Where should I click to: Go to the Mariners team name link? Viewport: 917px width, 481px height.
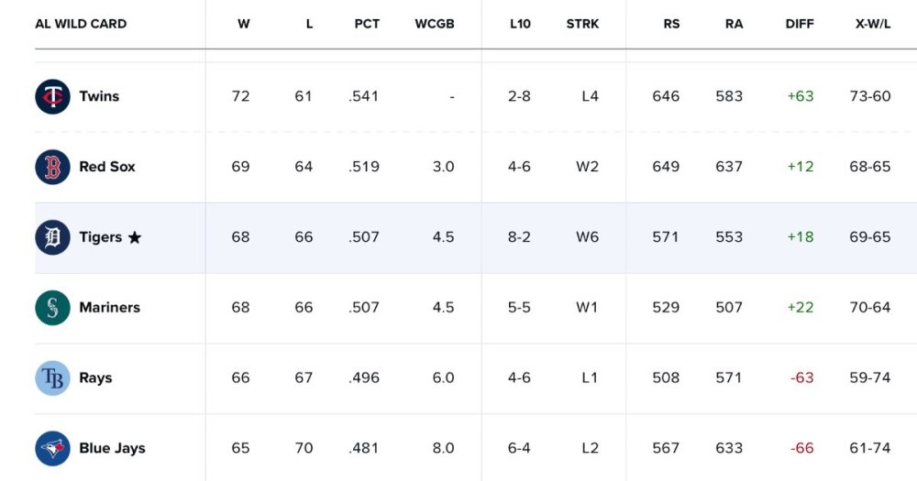coord(109,308)
